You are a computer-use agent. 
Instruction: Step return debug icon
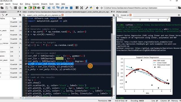tap(62, 8)
